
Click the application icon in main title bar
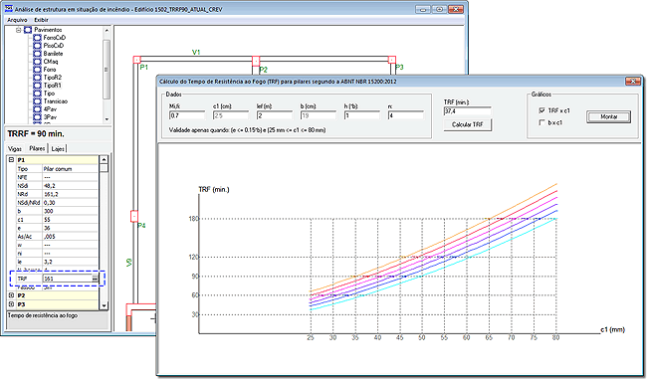point(8,9)
